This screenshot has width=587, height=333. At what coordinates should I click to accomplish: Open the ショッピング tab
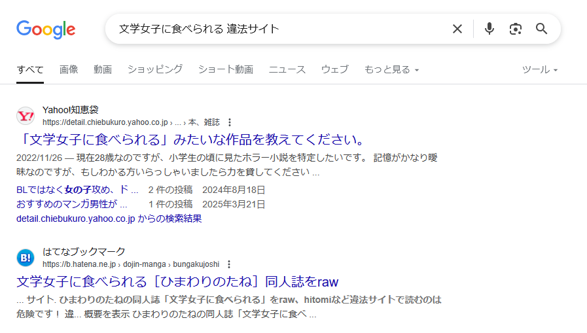[155, 69]
